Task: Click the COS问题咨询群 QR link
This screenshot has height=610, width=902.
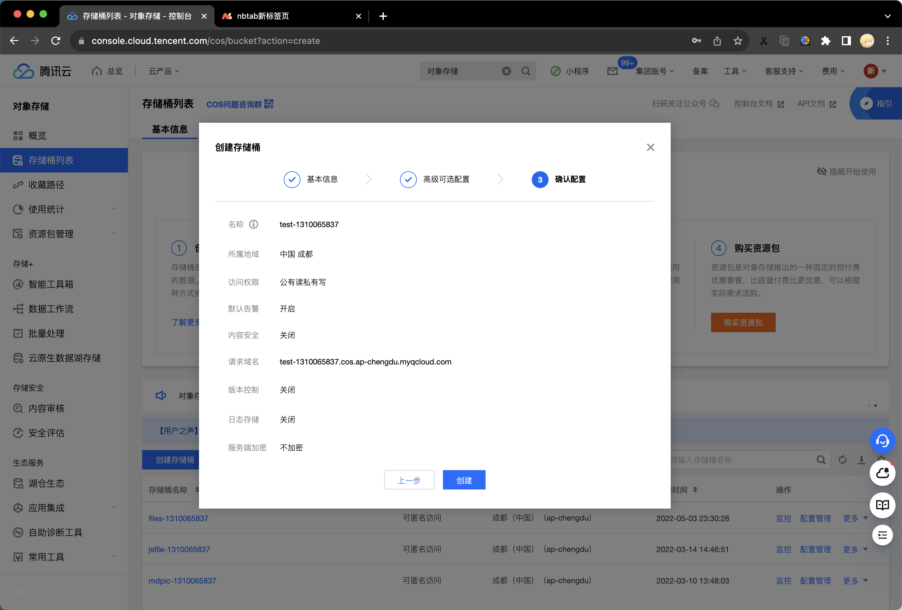Action: (x=240, y=104)
